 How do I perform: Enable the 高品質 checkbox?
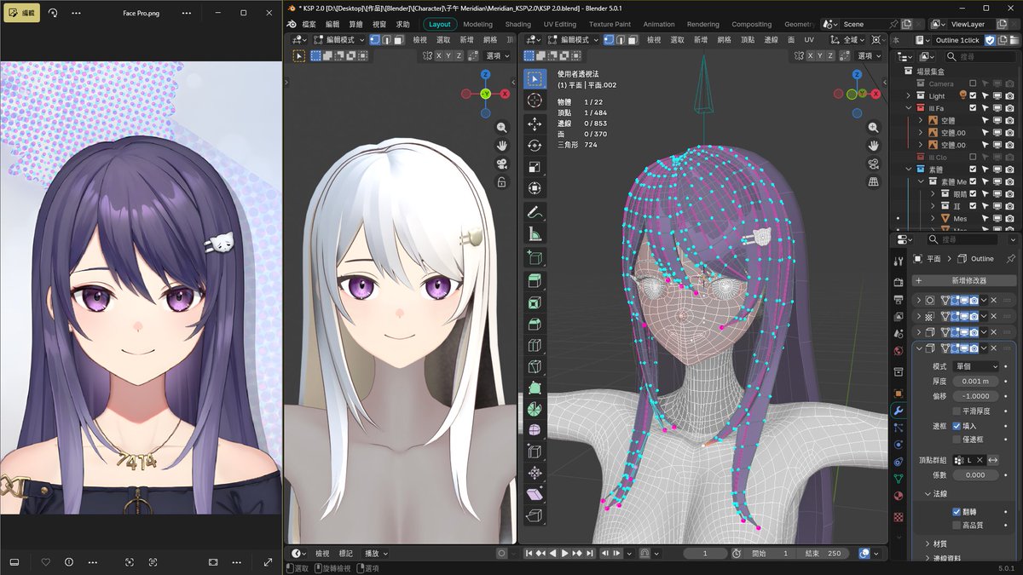click(957, 526)
